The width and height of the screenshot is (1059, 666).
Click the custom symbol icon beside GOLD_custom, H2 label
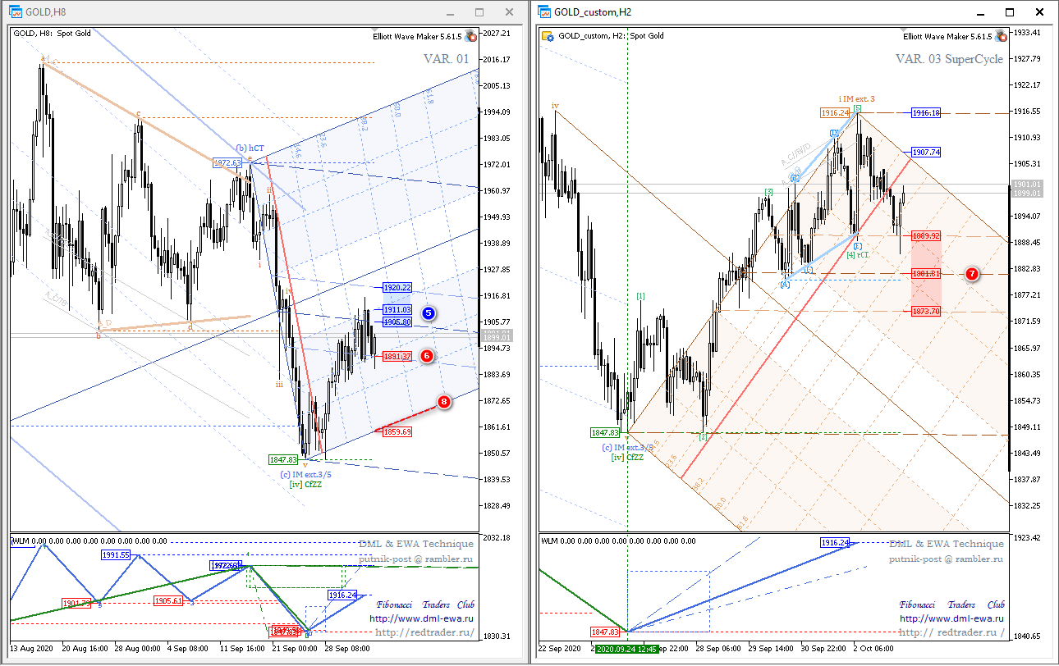click(x=548, y=36)
